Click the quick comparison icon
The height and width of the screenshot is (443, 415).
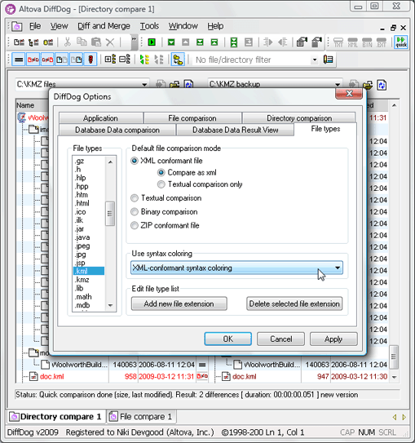click(x=401, y=42)
